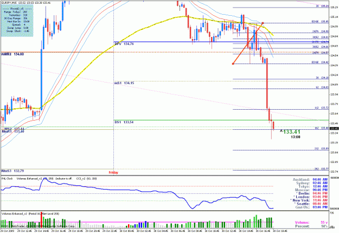The height and width of the screenshot is (233, 339).
Task: Click the WS2 133.44 level label
Action: pos(14,129)
